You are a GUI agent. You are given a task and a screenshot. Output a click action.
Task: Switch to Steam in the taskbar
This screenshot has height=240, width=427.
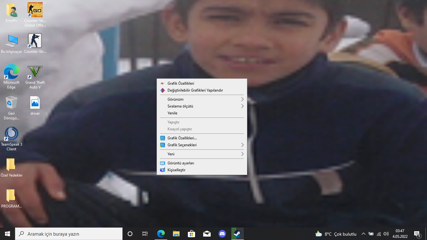click(x=238, y=234)
